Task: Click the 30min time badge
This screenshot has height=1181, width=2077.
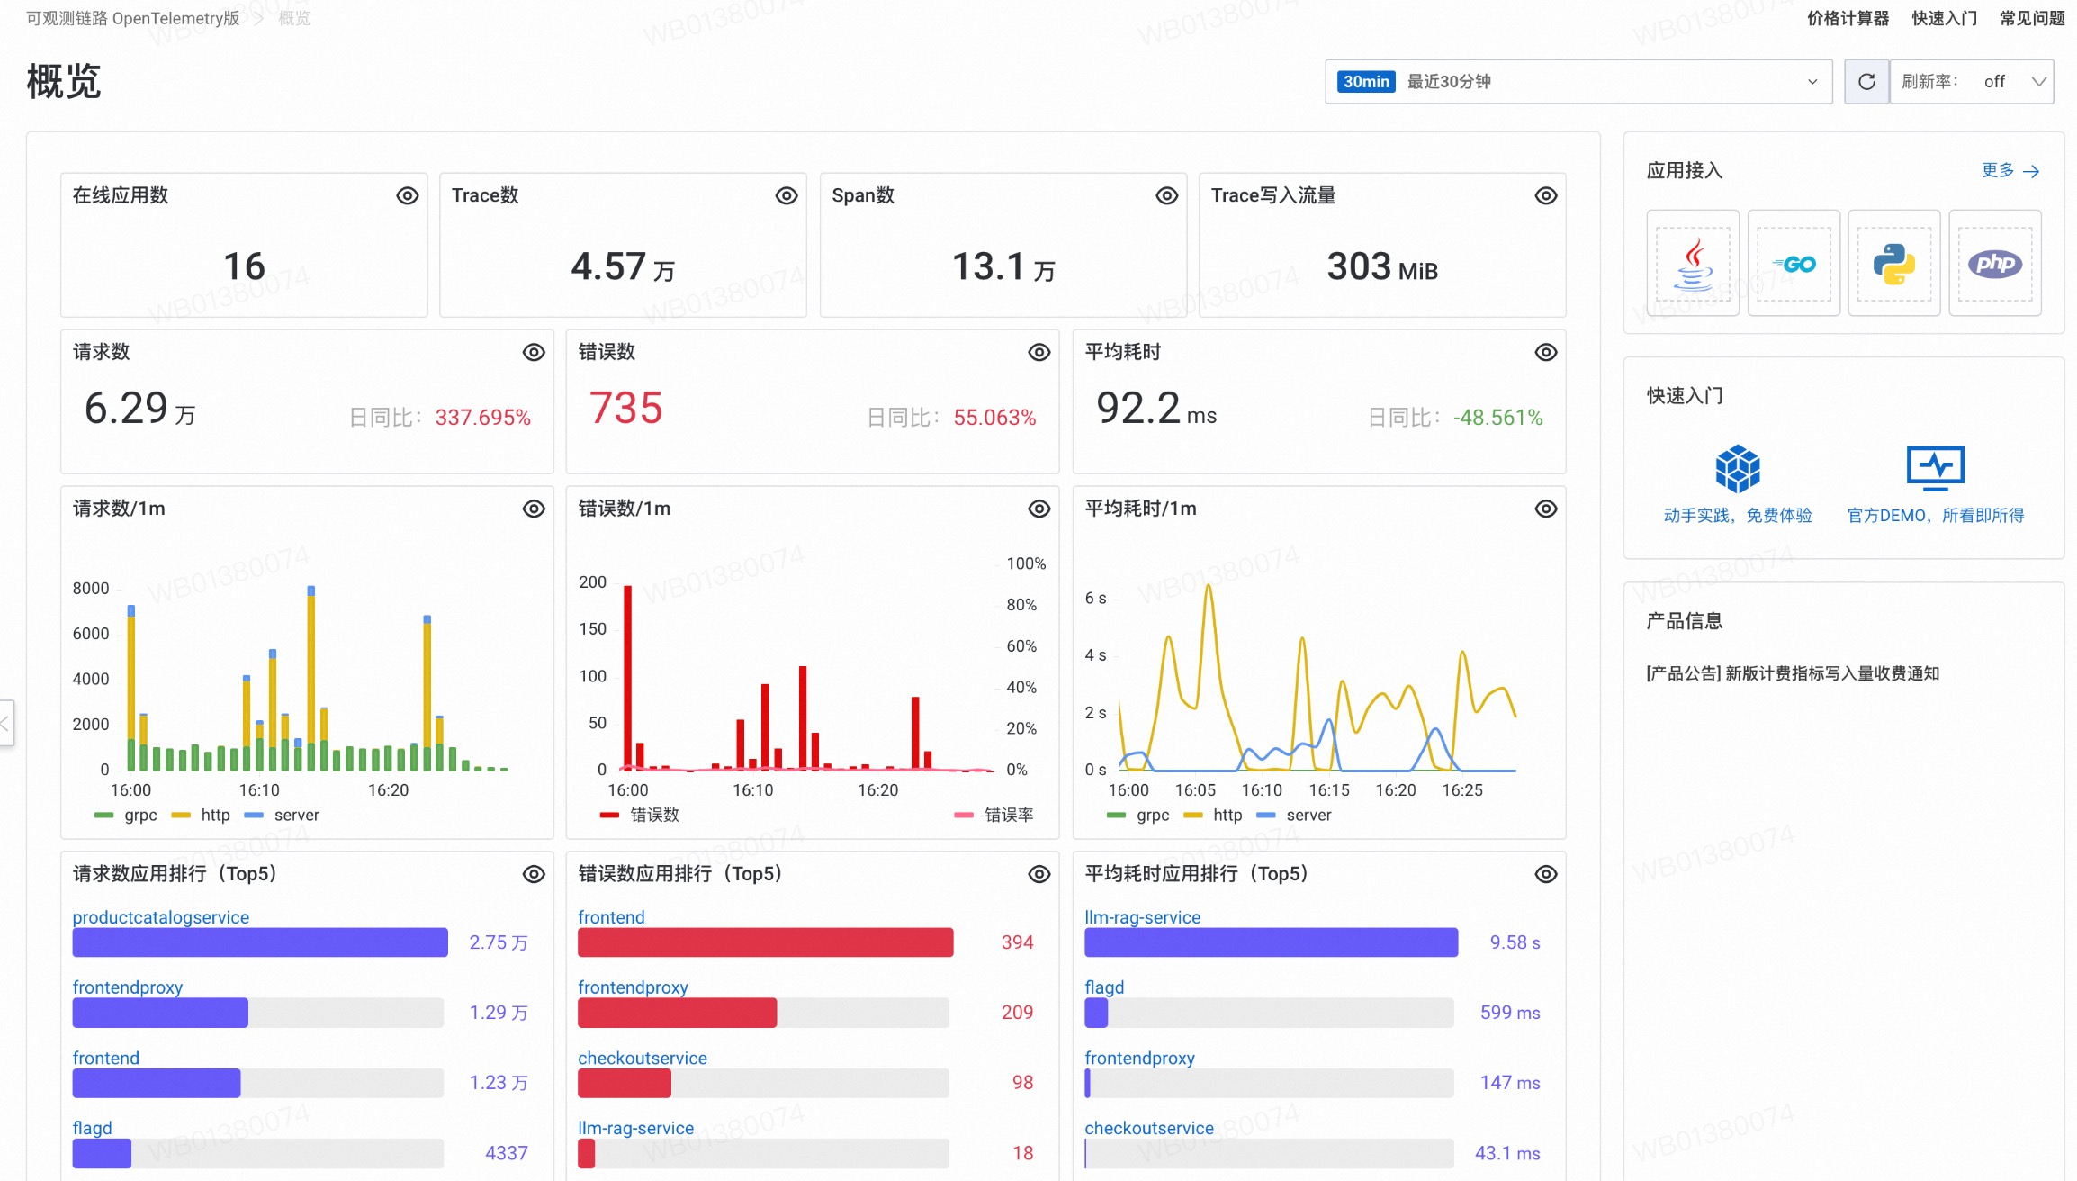Action: (1366, 81)
